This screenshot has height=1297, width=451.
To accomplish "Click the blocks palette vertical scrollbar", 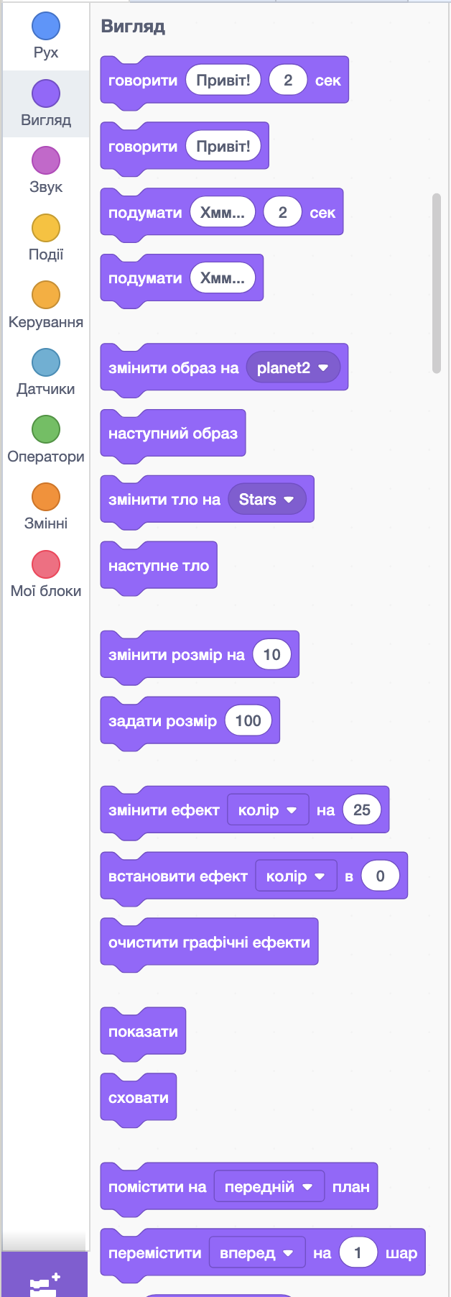I will coord(436,283).
